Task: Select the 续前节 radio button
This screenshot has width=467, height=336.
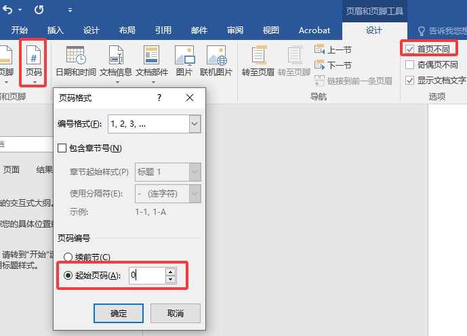Action: tap(68, 257)
